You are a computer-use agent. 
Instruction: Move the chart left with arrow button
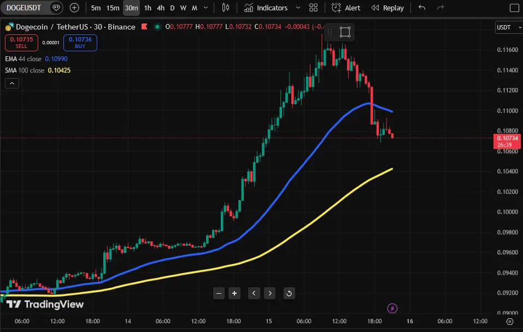click(254, 293)
